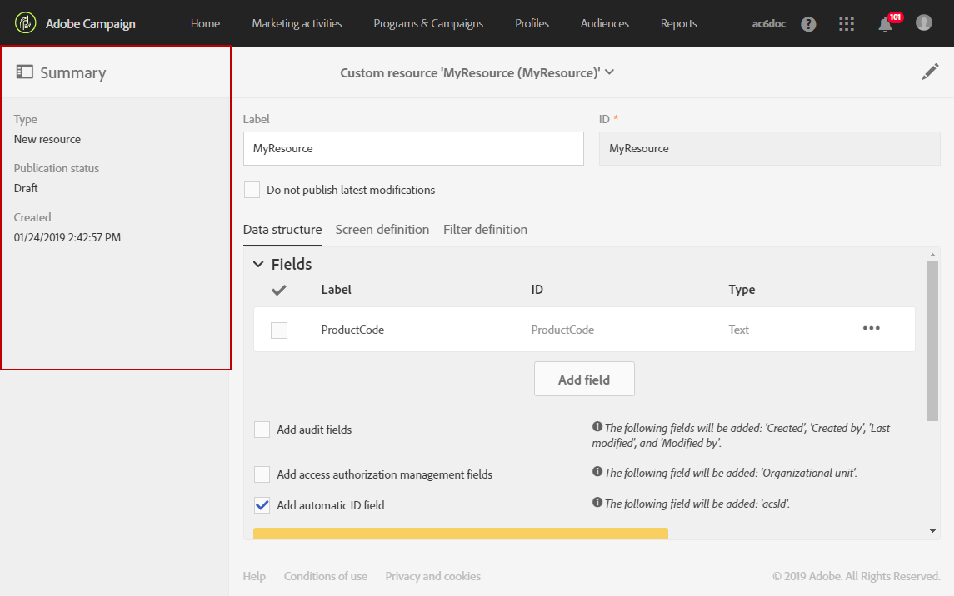
Task: Open the apps grid switcher icon
Action: tap(847, 24)
